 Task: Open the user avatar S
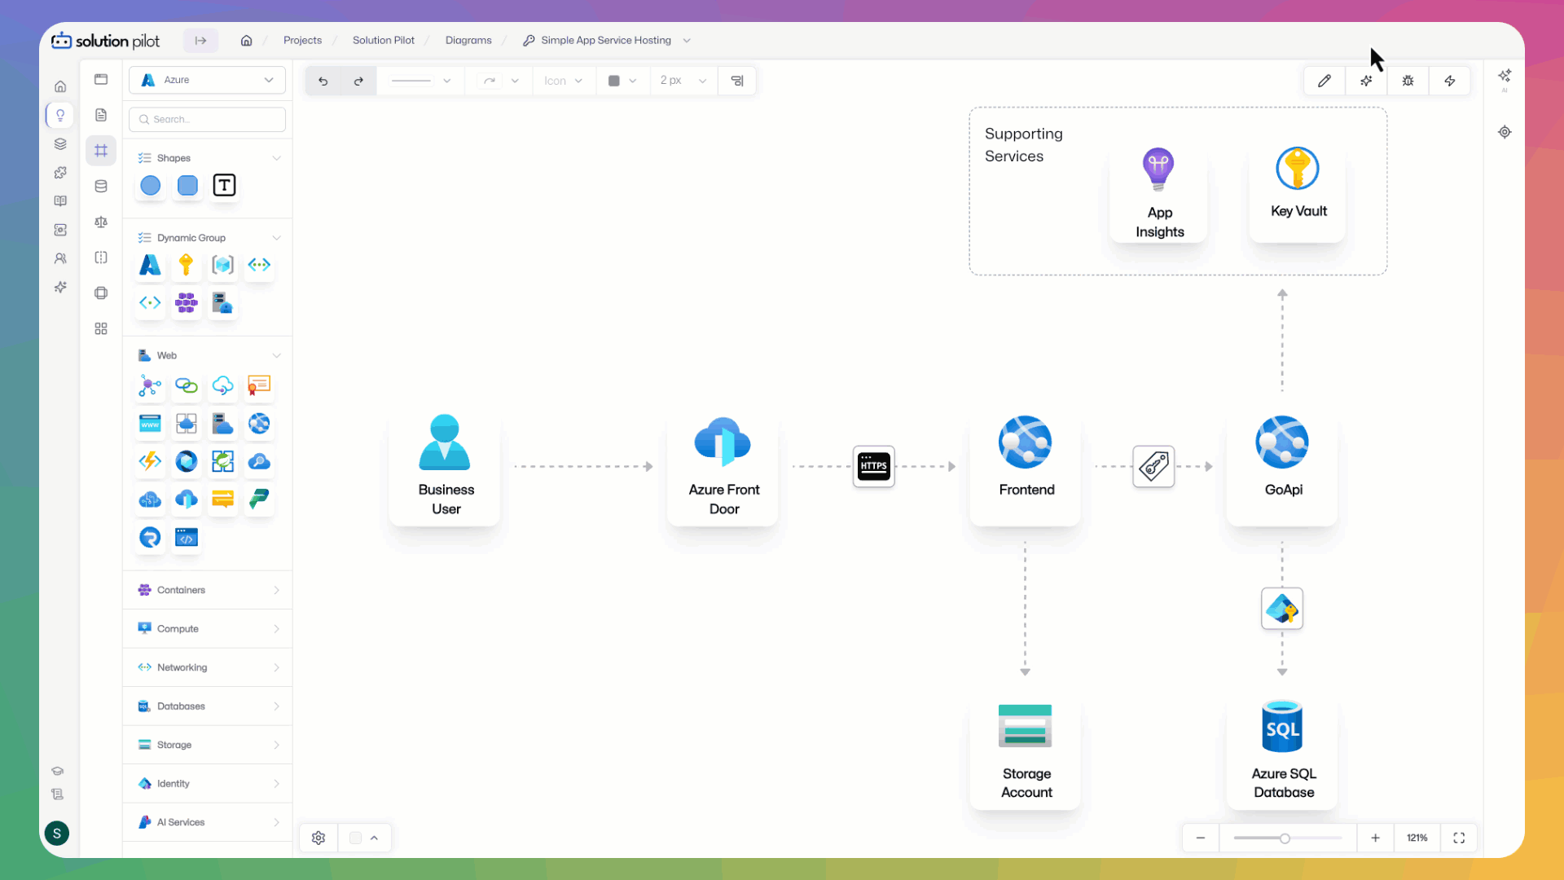57,833
